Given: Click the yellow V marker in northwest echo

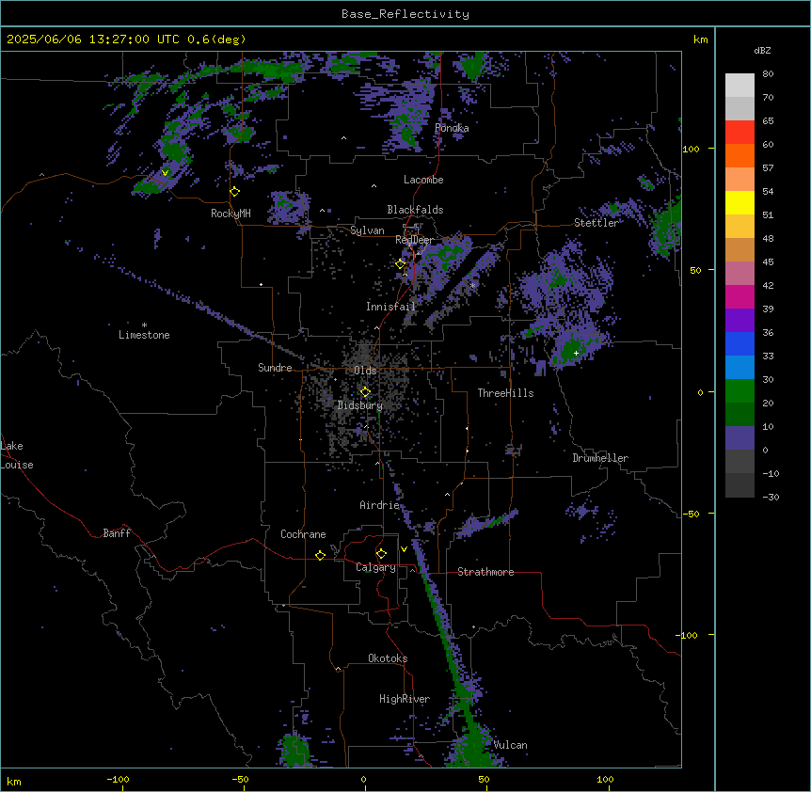Looking at the screenshot, I should click(165, 173).
